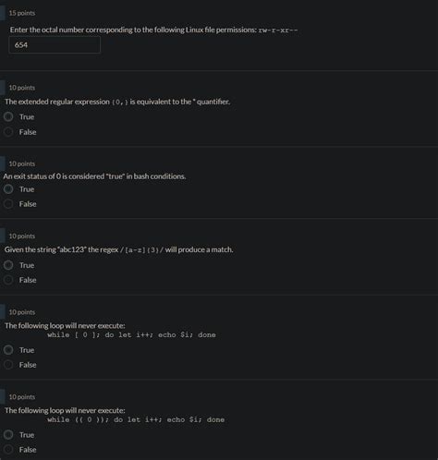Viewport: 438px width, 460px height.
Task: Click the 15 points label
Action: [x=22, y=13]
